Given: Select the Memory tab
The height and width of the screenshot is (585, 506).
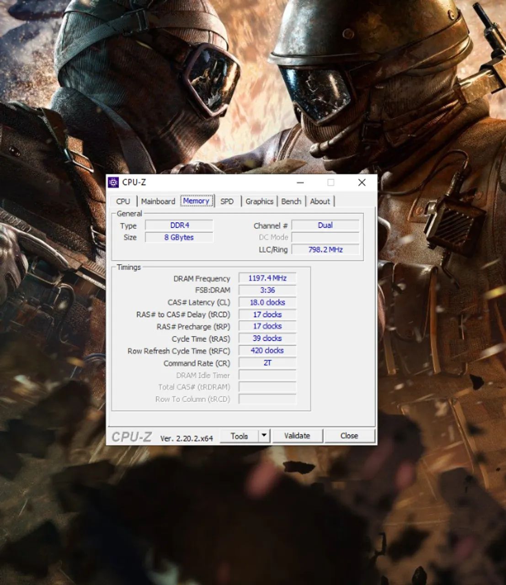Looking at the screenshot, I should [197, 201].
